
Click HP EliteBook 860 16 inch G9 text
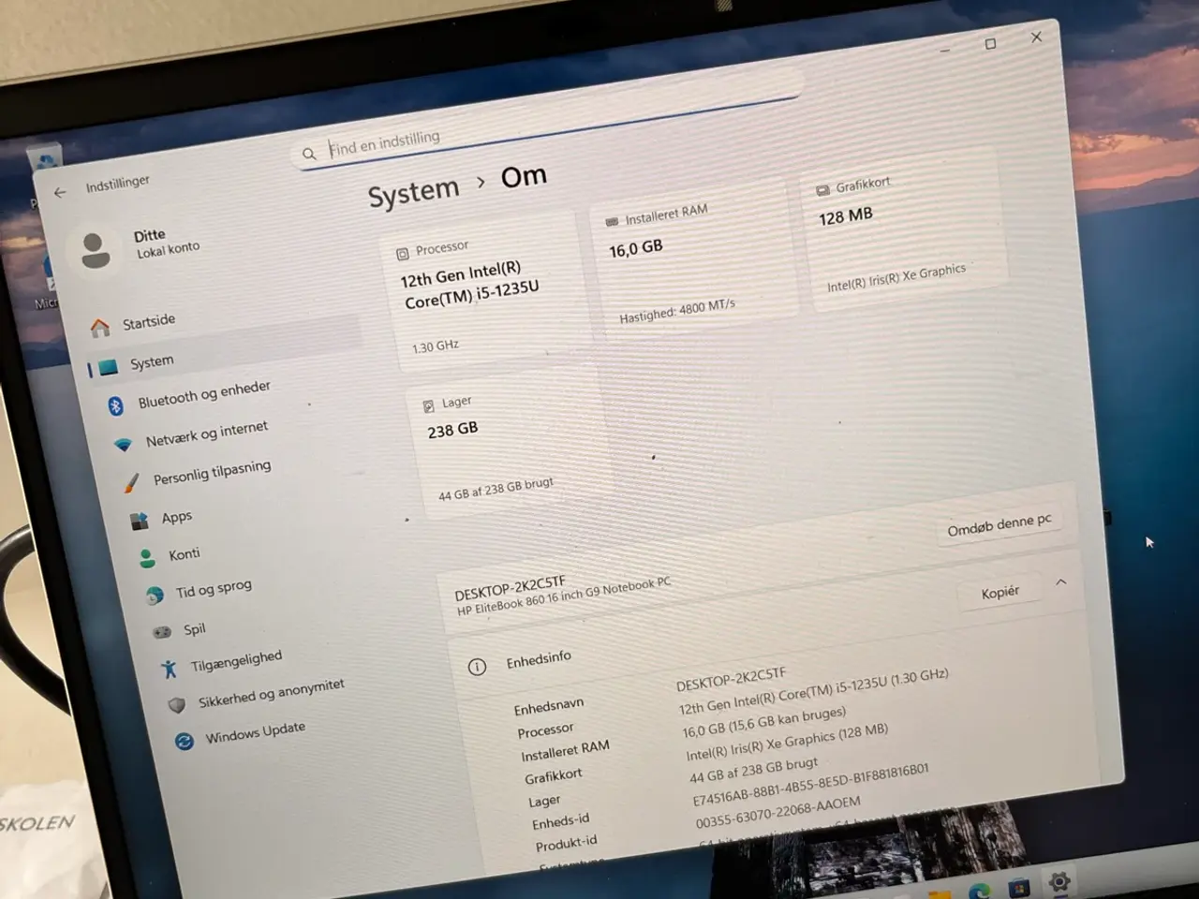[564, 596]
